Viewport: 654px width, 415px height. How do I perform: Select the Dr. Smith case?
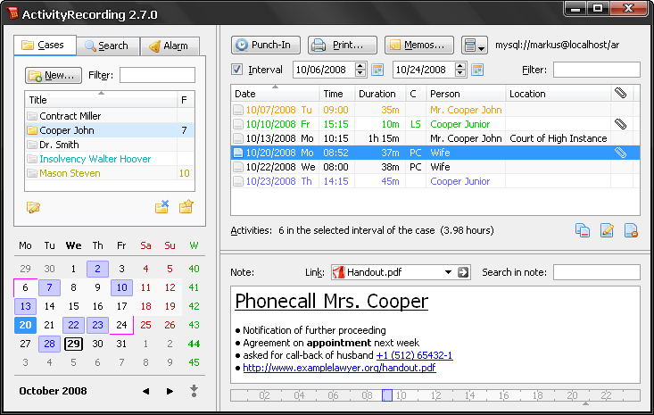pos(109,145)
